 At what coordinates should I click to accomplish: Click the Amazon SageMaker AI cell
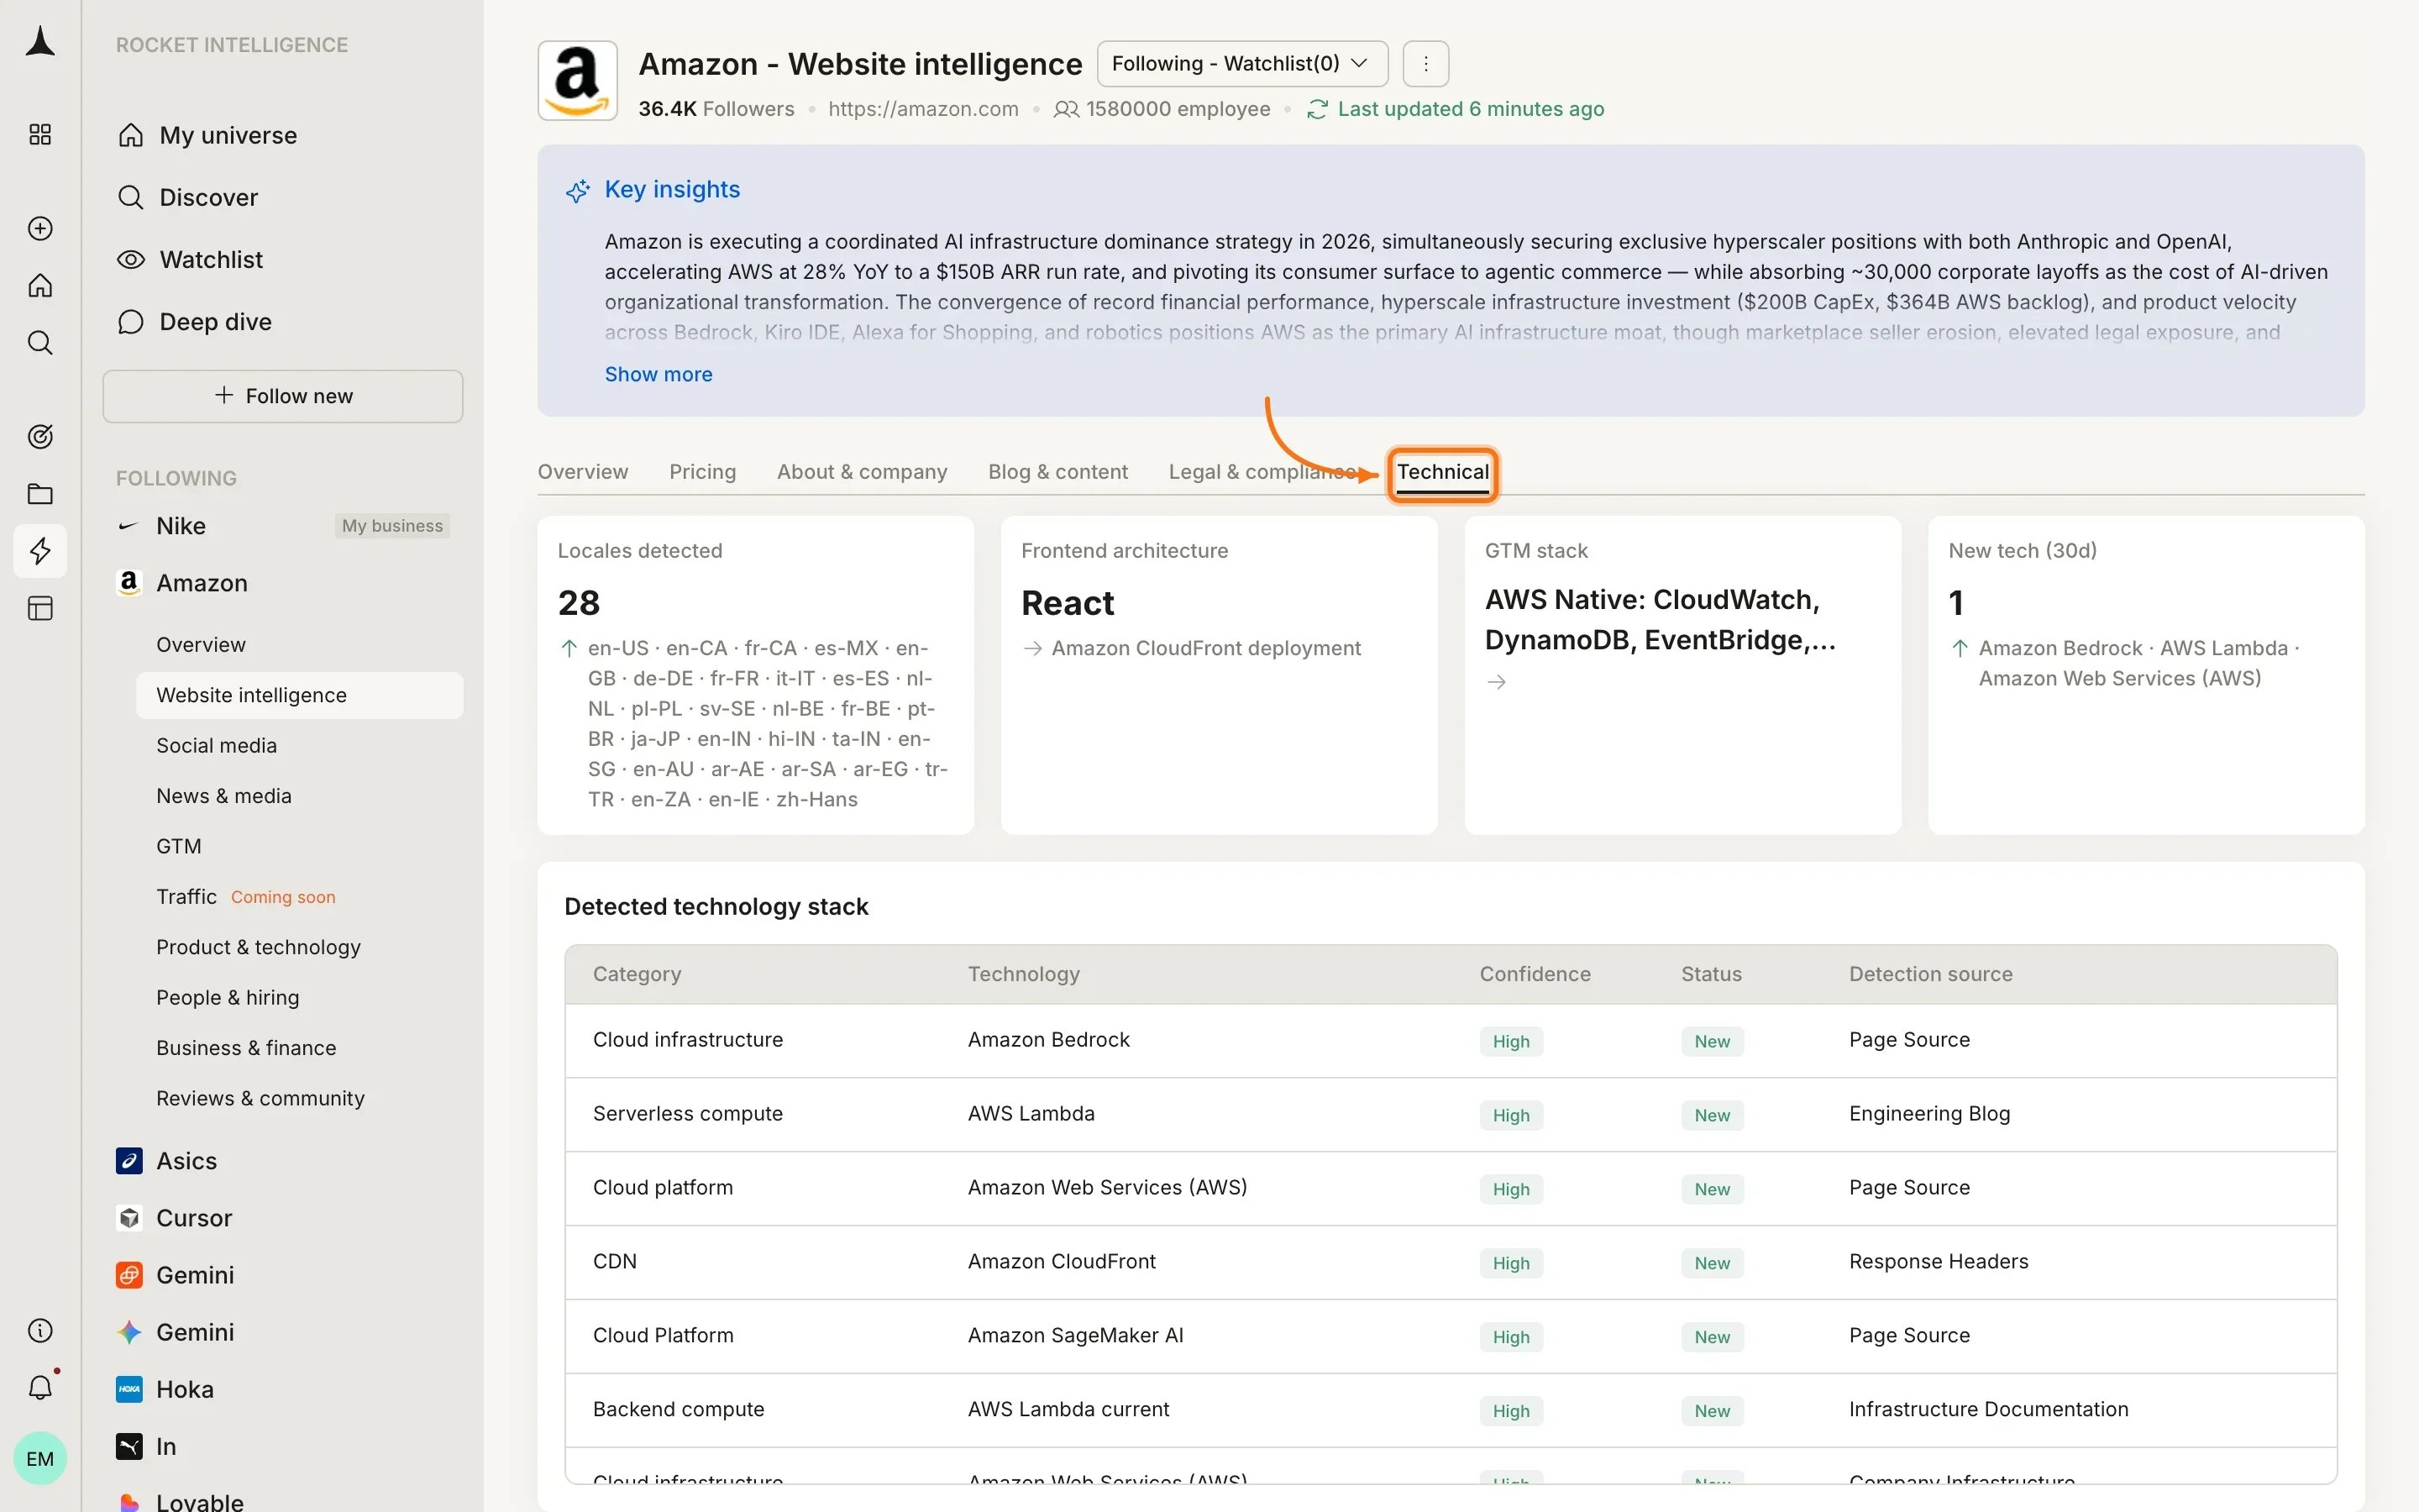click(x=1076, y=1335)
